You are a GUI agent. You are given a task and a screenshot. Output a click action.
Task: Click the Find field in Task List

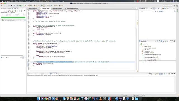[146, 11]
